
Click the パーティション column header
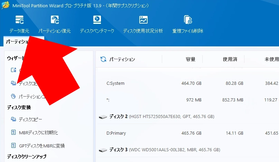[x=122, y=59]
